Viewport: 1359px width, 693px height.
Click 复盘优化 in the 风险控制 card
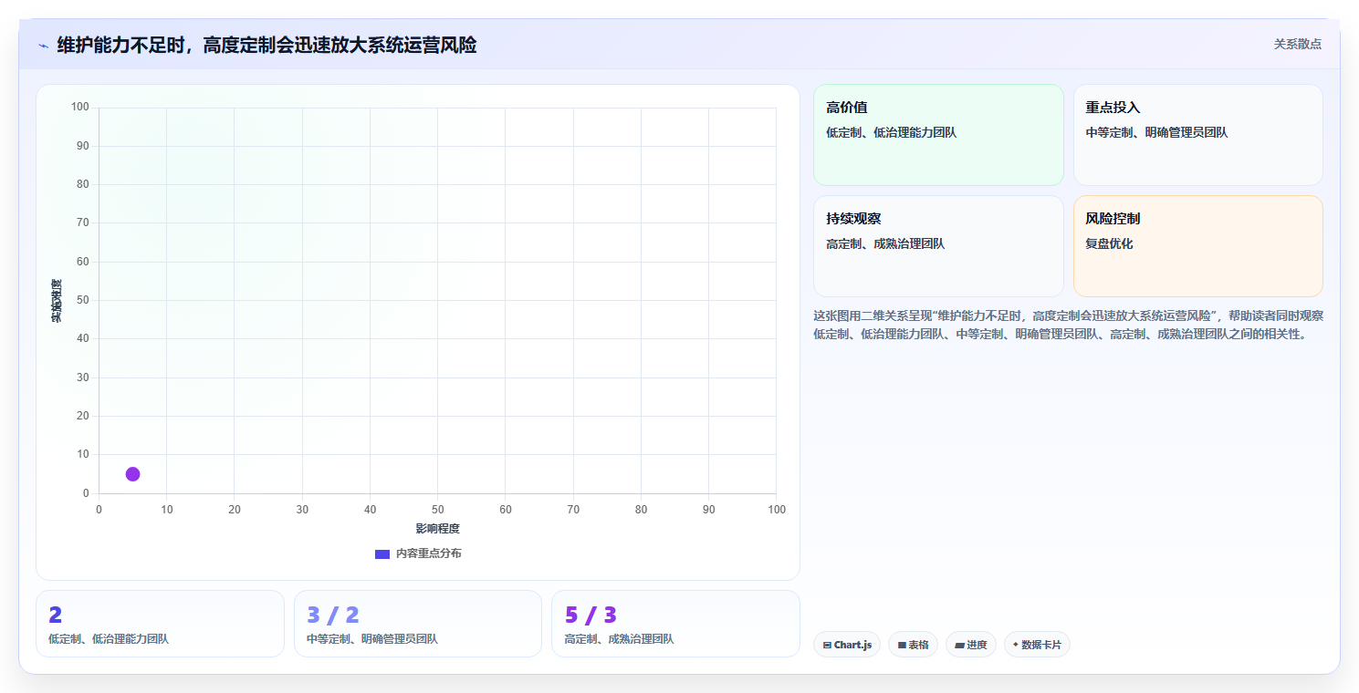(x=1109, y=243)
